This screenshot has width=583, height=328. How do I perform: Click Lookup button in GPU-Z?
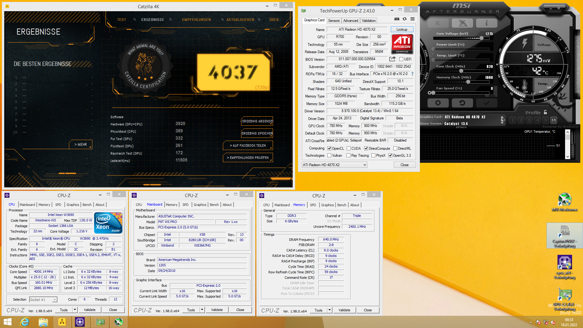click(x=402, y=29)
